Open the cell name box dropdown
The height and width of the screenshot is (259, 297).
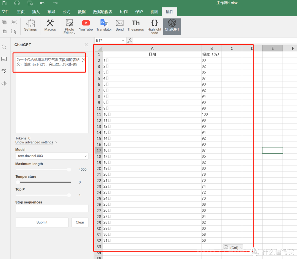point(123,40)
